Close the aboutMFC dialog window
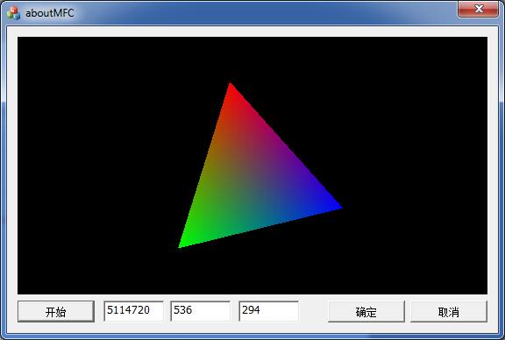Viewport: 505px width, 340px height. click(479, 9)
